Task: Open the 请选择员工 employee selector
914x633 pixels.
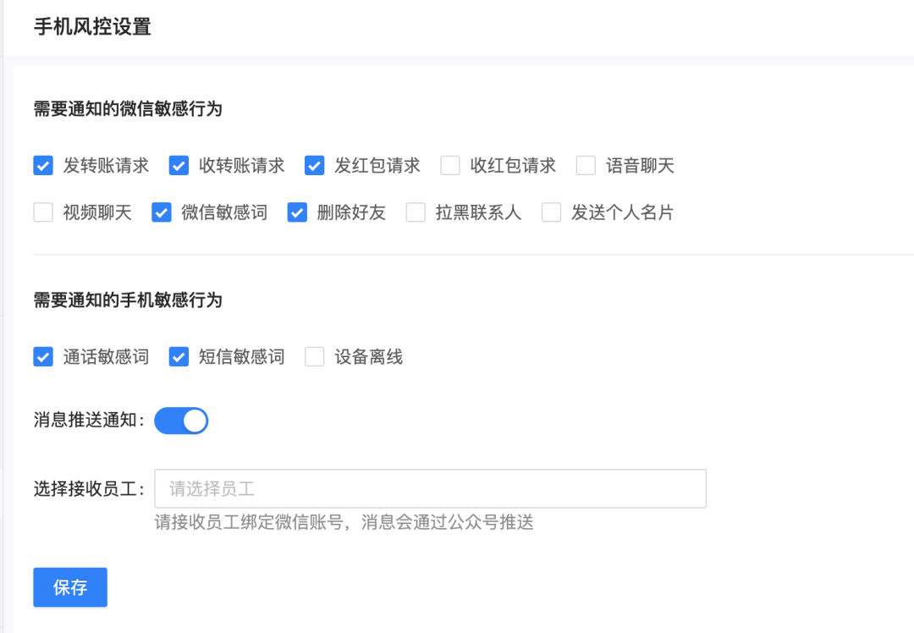Action: pos(430,489)
